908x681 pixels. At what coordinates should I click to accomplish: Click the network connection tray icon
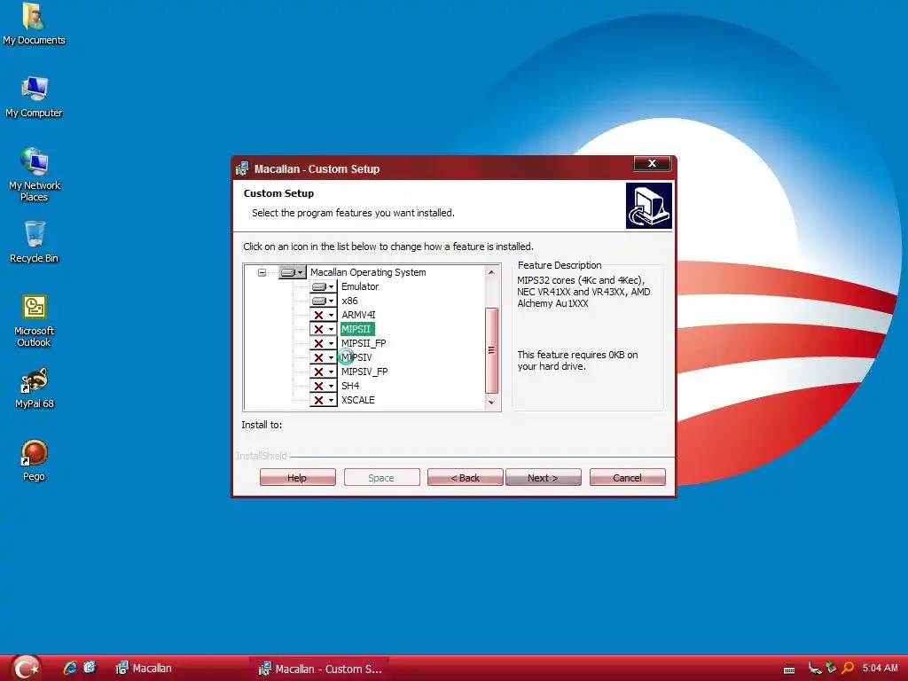[815, 669]
